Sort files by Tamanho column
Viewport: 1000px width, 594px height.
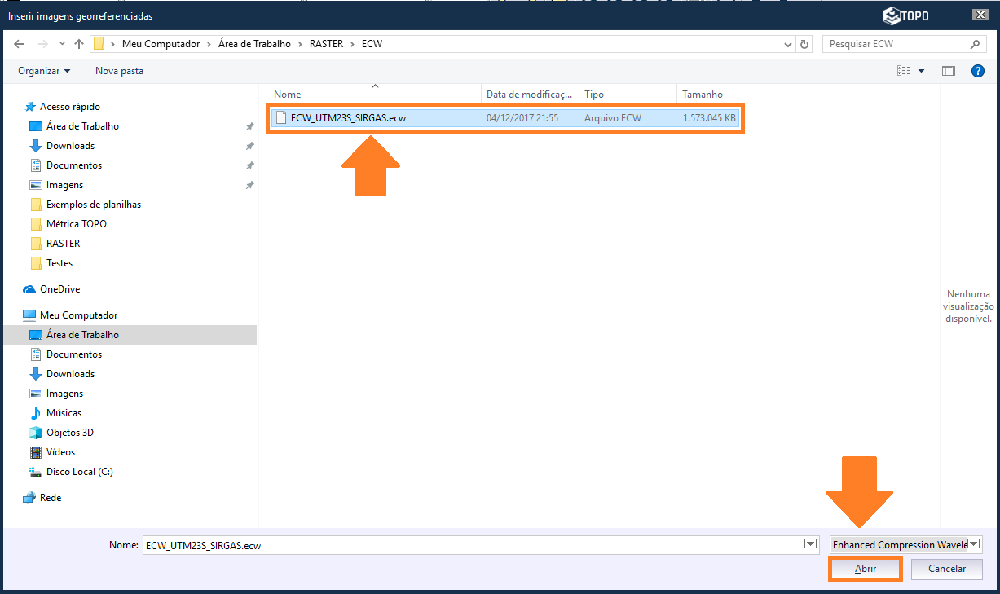[x=703, y=95]
